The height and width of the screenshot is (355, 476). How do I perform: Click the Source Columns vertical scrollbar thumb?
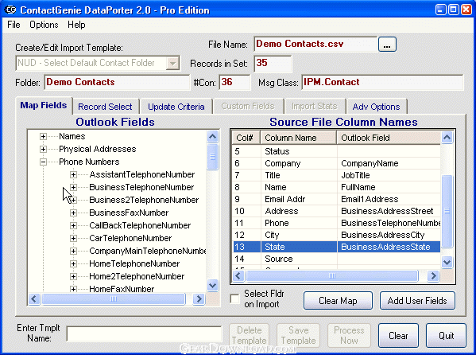point(447,211)
